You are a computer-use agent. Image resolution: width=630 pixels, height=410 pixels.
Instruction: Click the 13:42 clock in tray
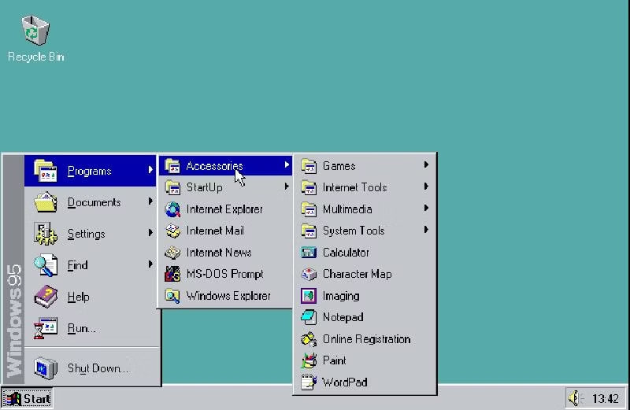click(x=606, y=399)
